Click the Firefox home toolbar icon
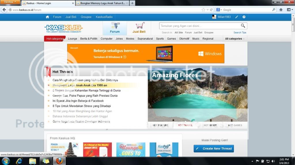 coord(281,10)
